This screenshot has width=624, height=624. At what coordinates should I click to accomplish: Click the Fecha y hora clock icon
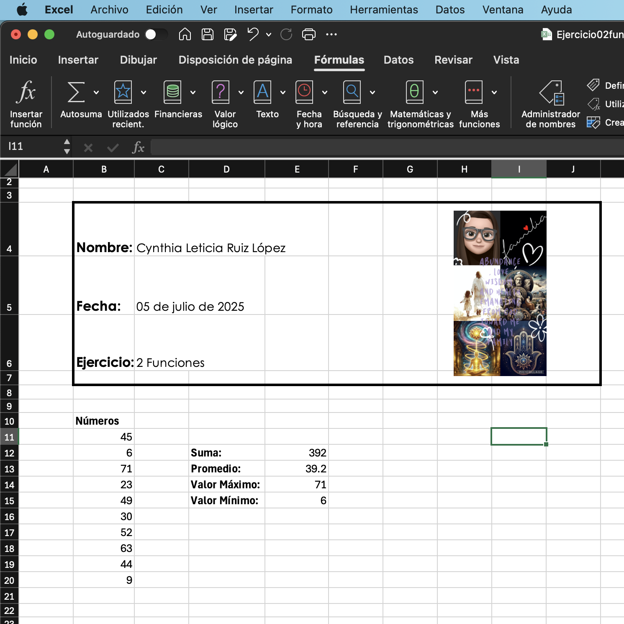click(x=304, y=92)
